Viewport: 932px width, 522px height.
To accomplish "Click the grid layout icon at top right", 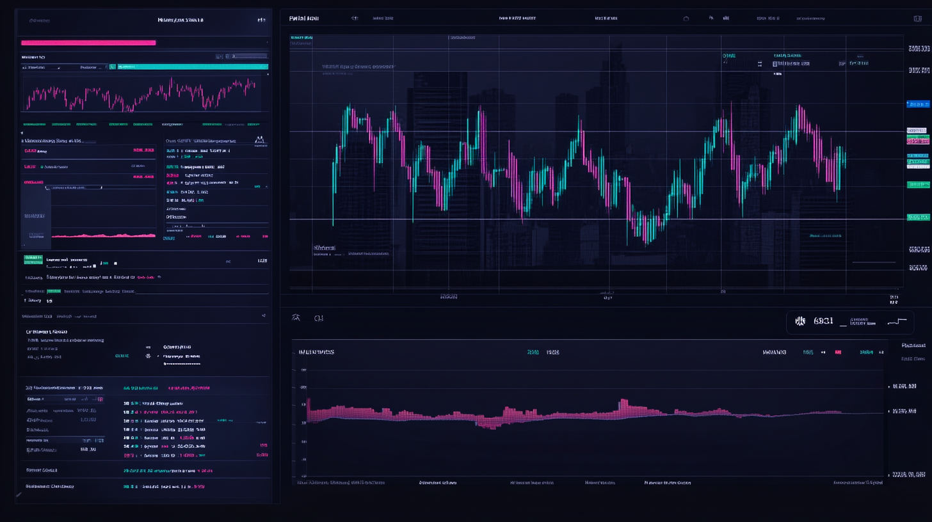I will point(918,18).
